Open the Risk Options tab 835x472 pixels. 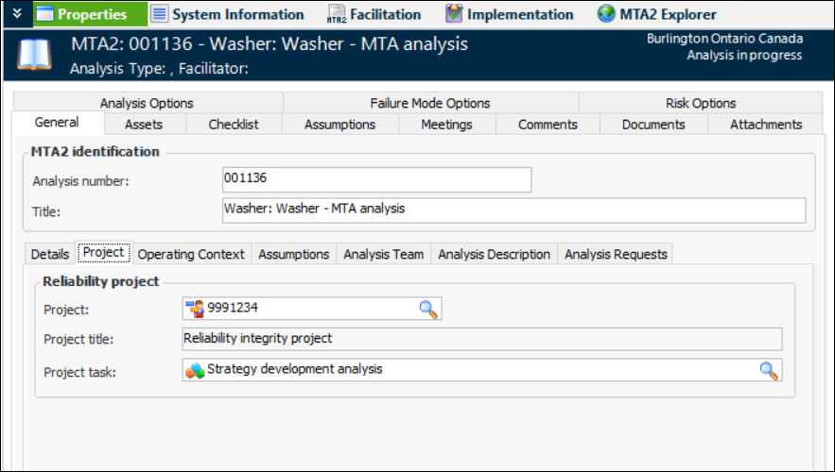701,104
